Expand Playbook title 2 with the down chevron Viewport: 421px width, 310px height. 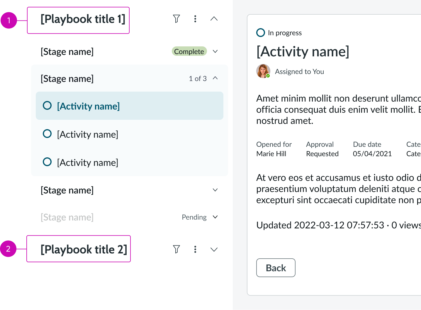[214, 250]
